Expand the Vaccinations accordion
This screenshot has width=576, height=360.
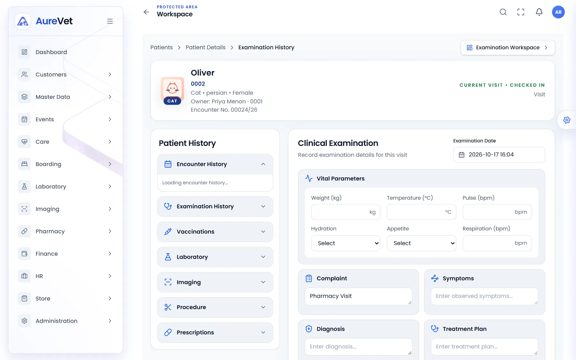click(x=215, y=232)
